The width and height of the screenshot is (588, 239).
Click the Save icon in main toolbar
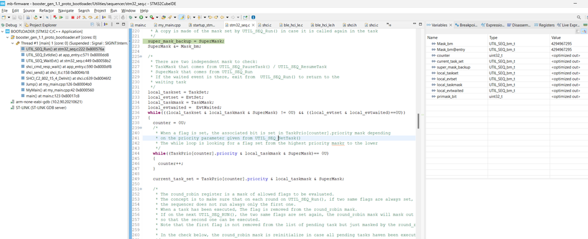click(14, 17)
